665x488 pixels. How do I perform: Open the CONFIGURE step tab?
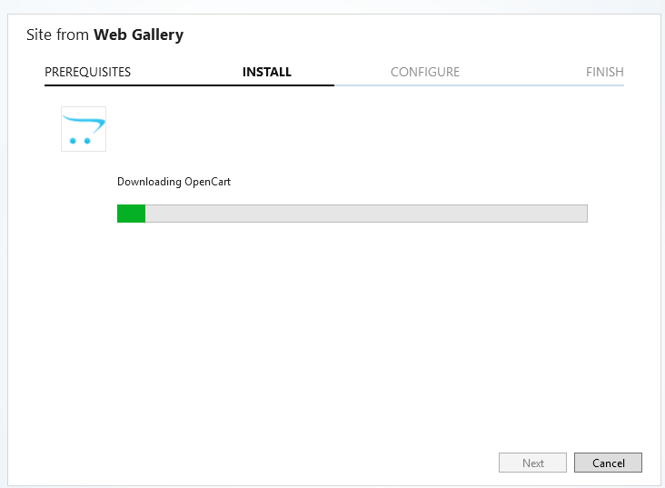(425, 72)
